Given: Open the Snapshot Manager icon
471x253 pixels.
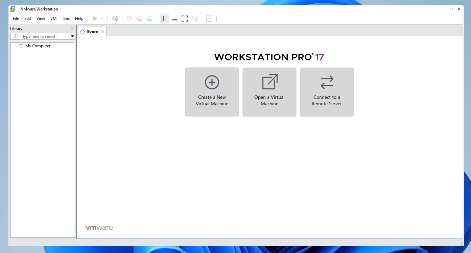Looking at the screenshot, I should tap(150, 19).
